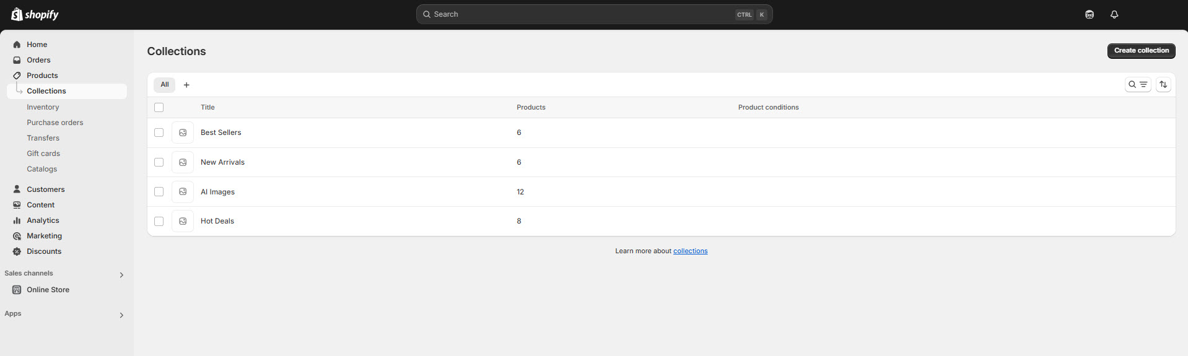Toggle the select-all checkbox in header

pos(159,108)
